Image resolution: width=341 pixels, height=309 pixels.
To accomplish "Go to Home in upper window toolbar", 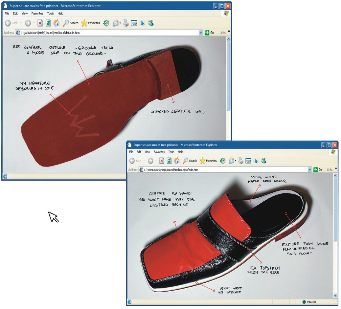I will tap(57, 23).
